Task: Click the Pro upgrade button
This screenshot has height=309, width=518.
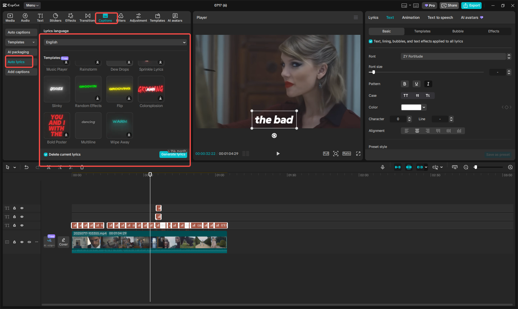Action: pos(430,6)
